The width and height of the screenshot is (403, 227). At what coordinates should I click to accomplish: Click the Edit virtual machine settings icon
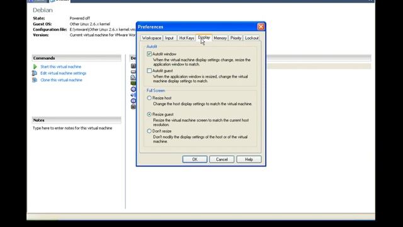tap(35, 73)
